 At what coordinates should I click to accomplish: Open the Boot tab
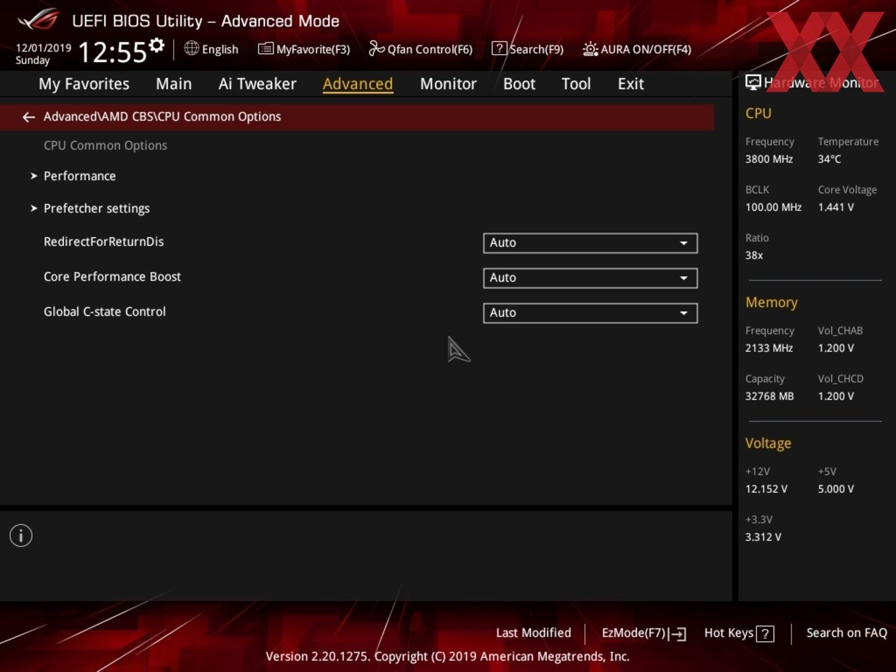tap(519, 84)
